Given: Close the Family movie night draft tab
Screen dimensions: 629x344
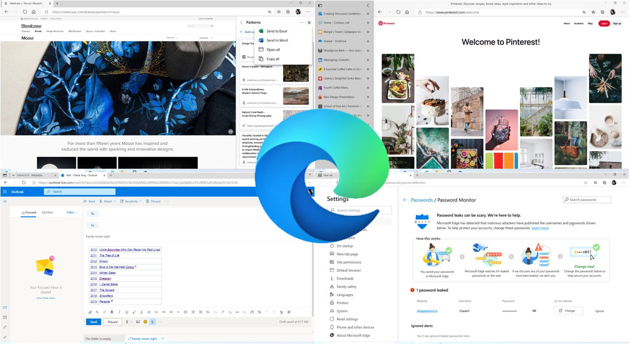Looking at the screenshot, I should click(163, 339).
